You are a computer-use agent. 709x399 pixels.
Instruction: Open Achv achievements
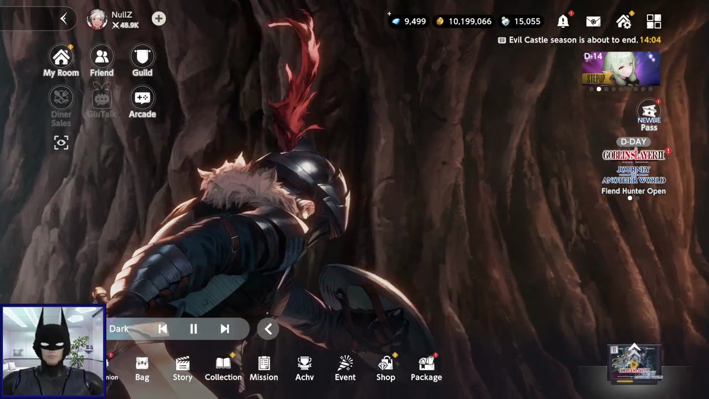(x=304, y=369)
